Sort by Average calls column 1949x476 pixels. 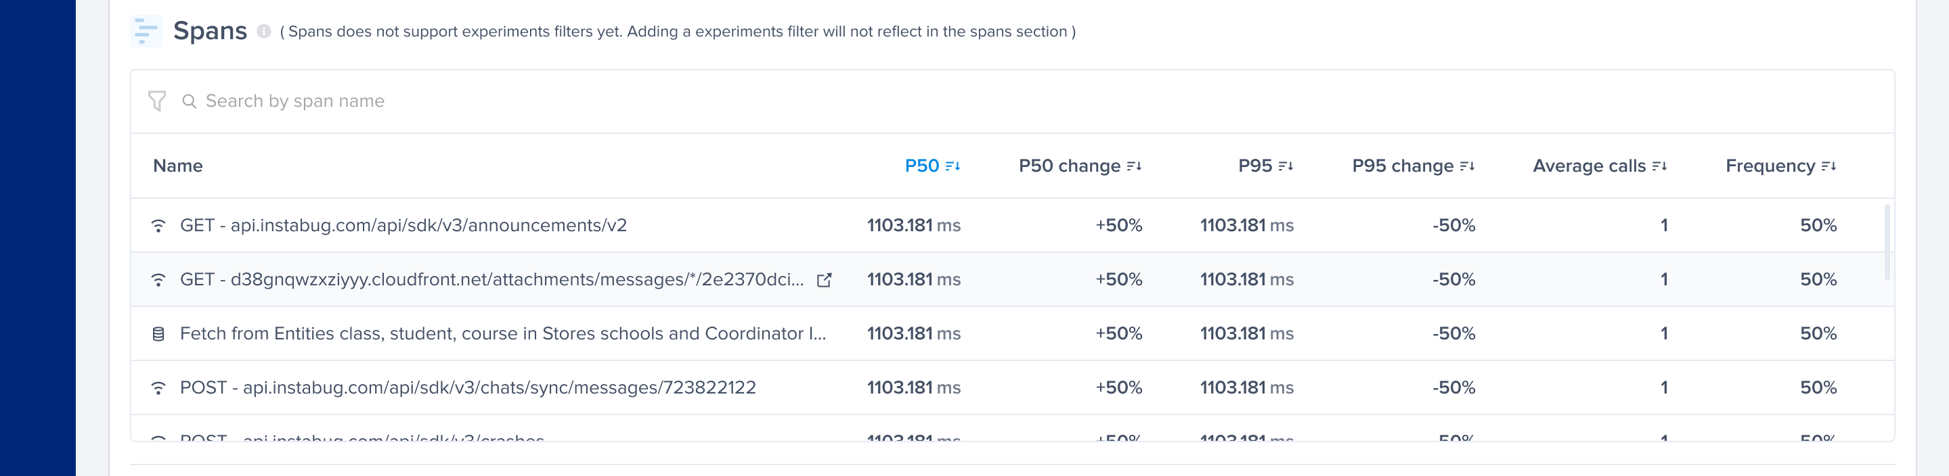[1599, 166]
